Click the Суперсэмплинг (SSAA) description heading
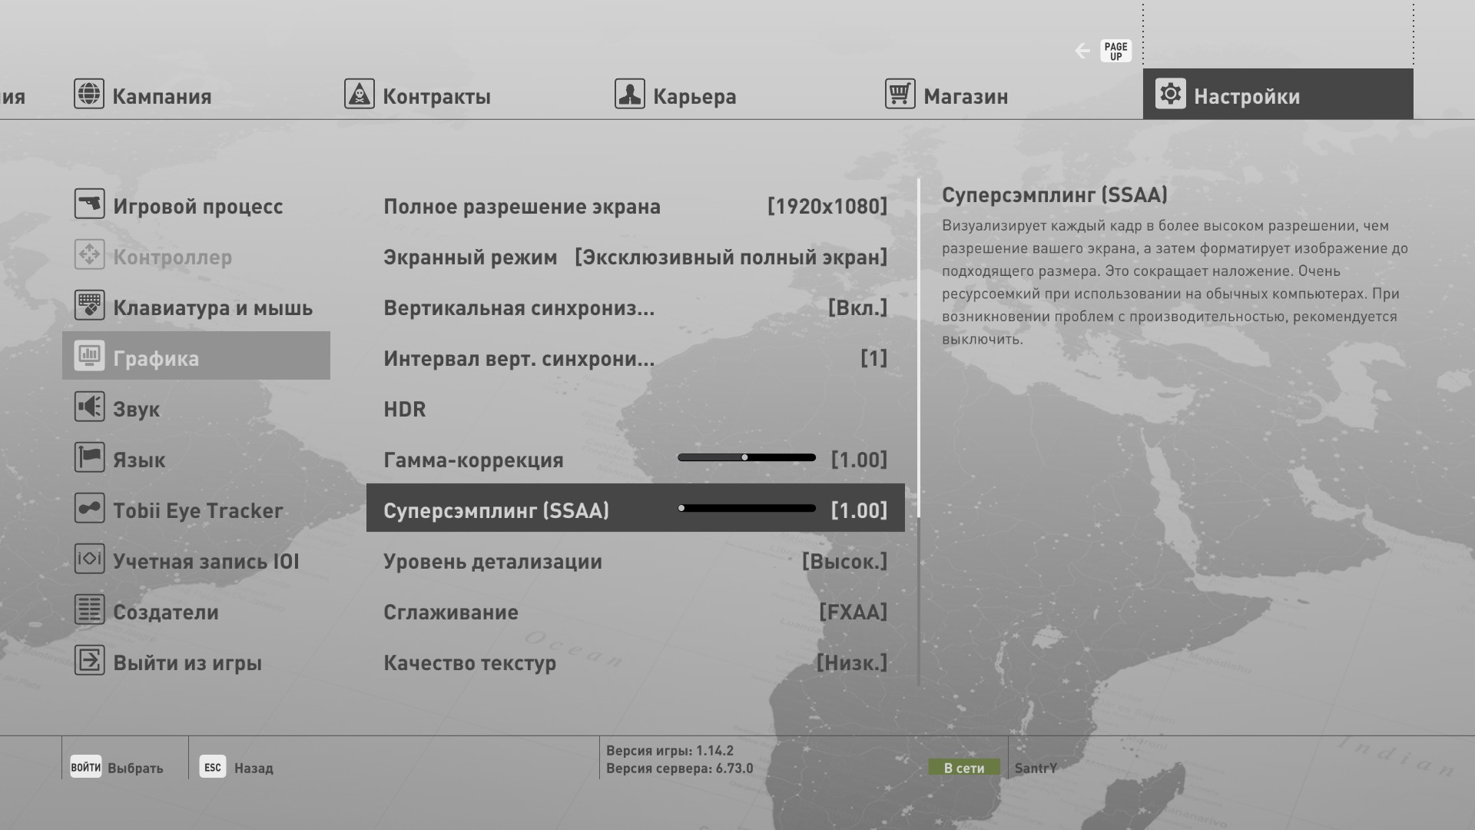The height and width of the screenshot is (830, 1475). (1055, 195)
